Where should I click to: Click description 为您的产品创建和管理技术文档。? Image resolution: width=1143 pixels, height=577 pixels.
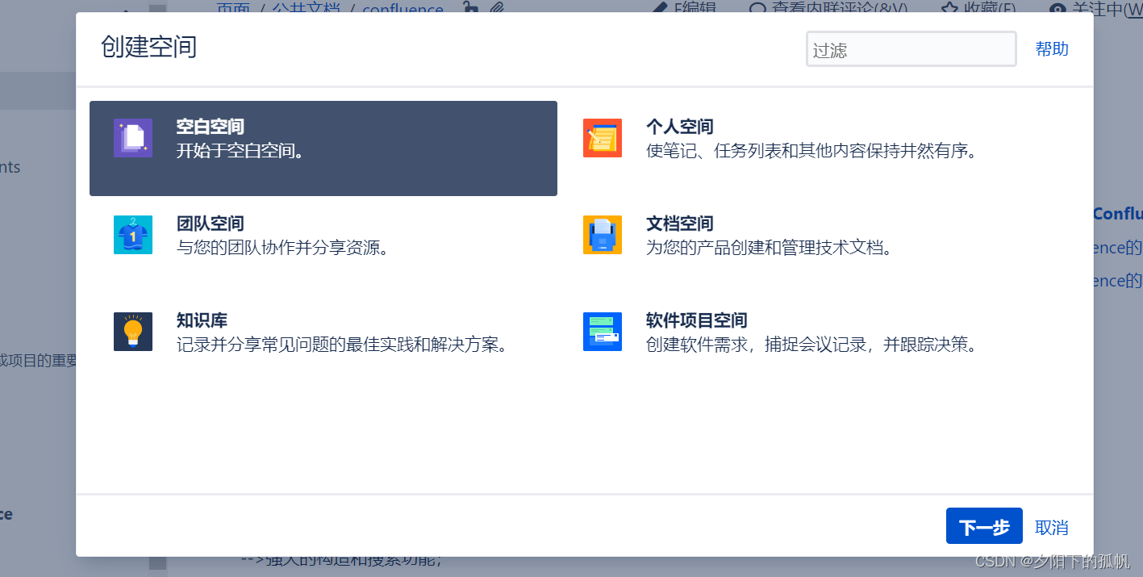770,248
